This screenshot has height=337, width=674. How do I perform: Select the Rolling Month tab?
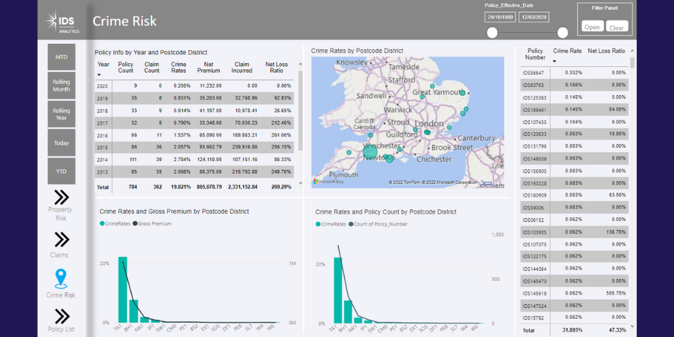(61, 86)
